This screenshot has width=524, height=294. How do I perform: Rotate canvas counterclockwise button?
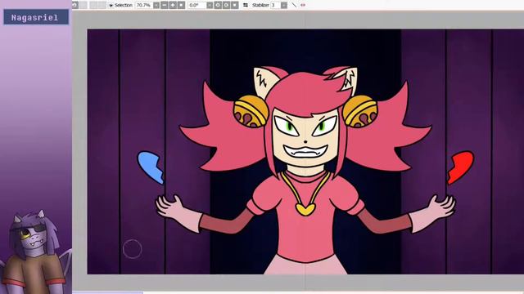pyautogui.click(x=218, y=6)
